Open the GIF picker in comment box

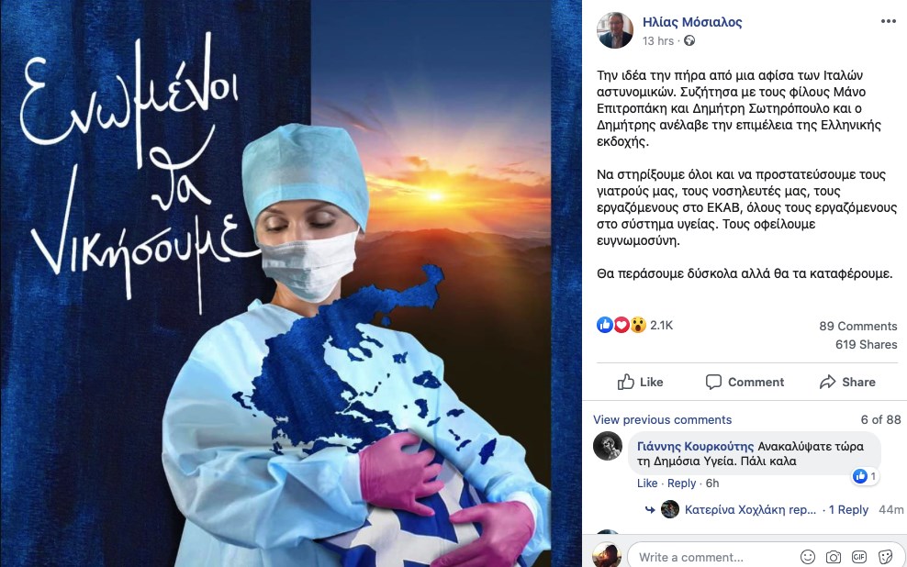(859, 557)
